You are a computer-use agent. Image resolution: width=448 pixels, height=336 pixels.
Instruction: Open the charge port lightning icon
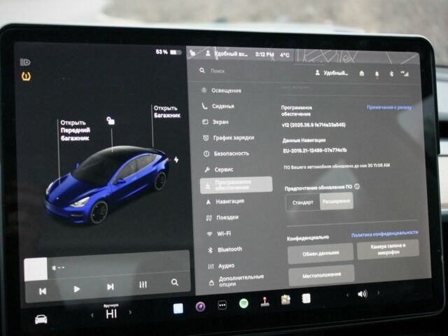tap(176, 160)
